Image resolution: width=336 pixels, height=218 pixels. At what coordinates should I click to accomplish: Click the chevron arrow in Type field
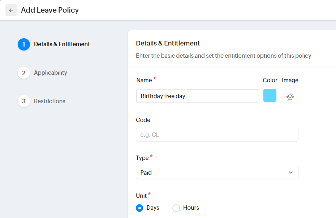point(291,173)
